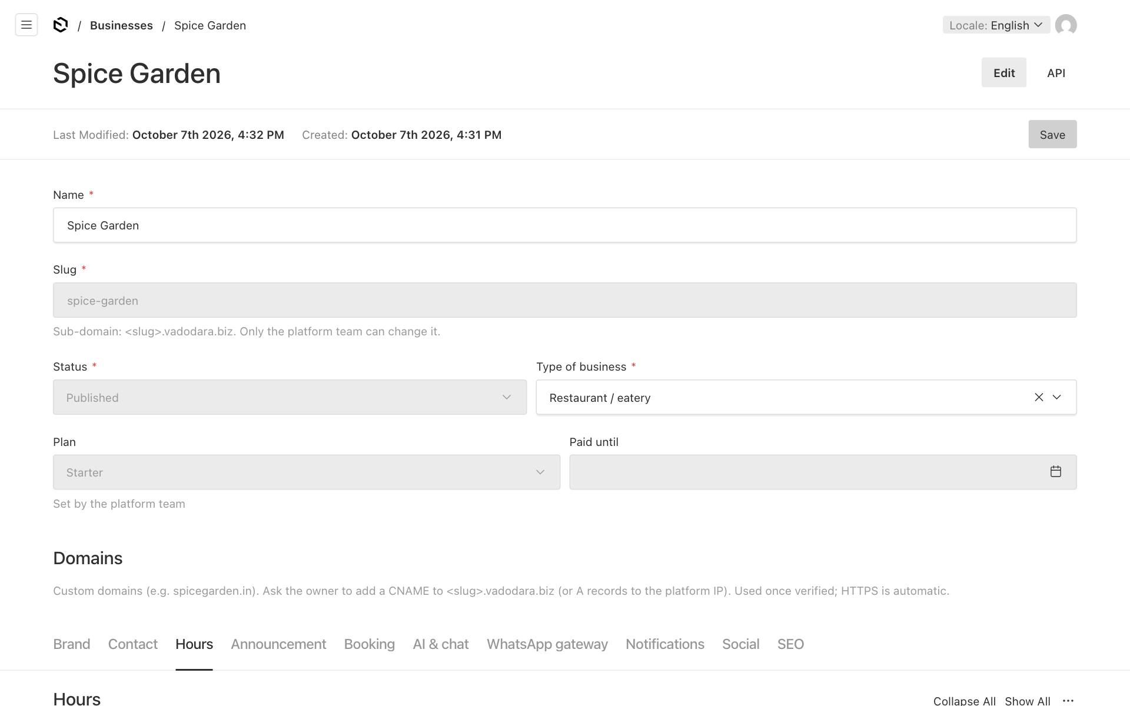Click Collapse All for Hours
Screen dimensions: 1130x706
965,701
